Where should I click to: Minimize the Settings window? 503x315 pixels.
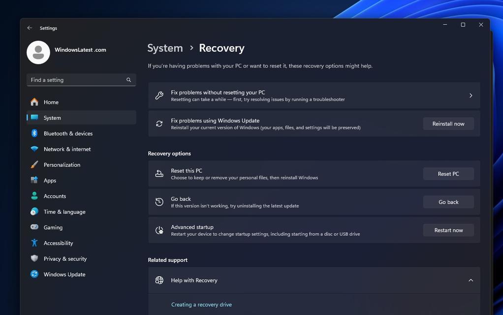point(445,25)
